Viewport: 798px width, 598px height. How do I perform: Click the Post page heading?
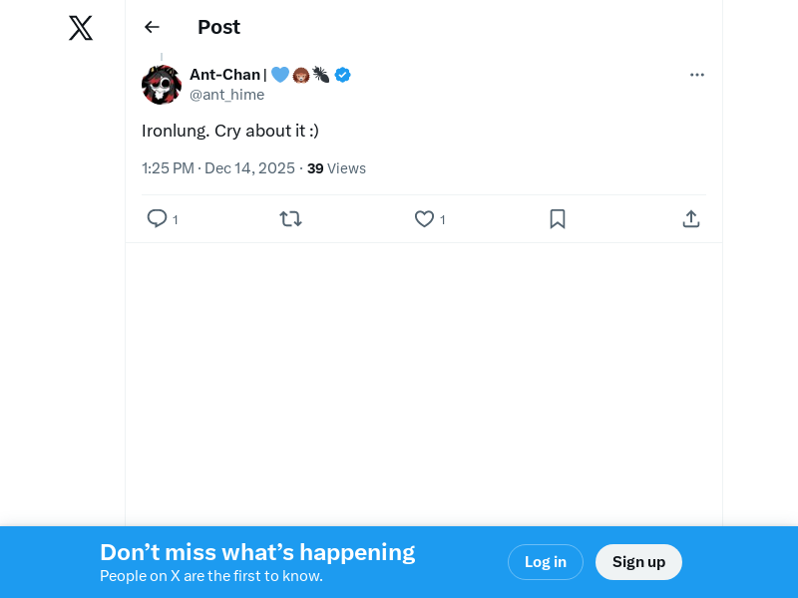click(x=218, y=27)
